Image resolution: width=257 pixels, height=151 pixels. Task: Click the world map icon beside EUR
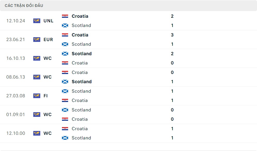pos(37,40)
